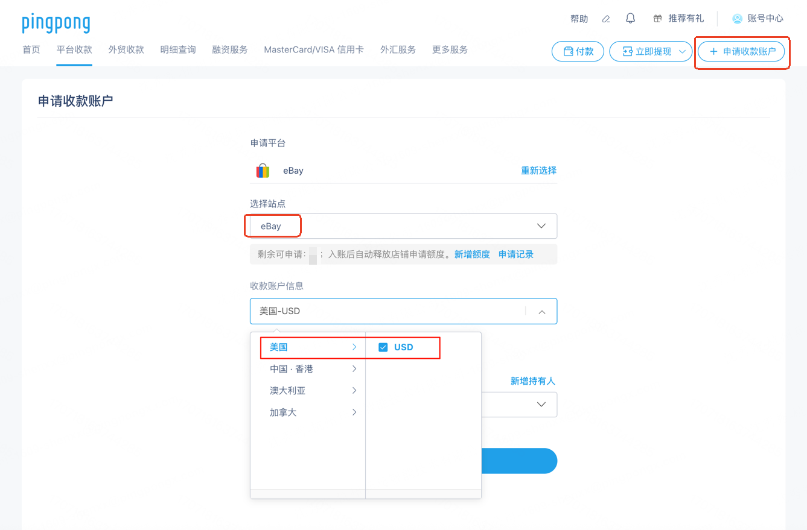Click the gift icon for 推荐有礼
The width and height of the screenshot is (807, 530).
coord(658,19)
